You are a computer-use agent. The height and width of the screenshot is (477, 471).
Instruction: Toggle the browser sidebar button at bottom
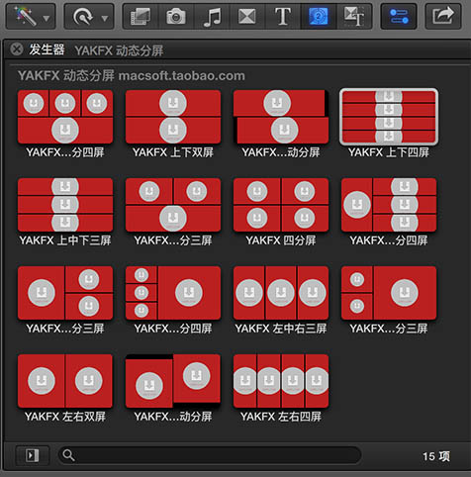pyautogui.click(x=33, y=455)
